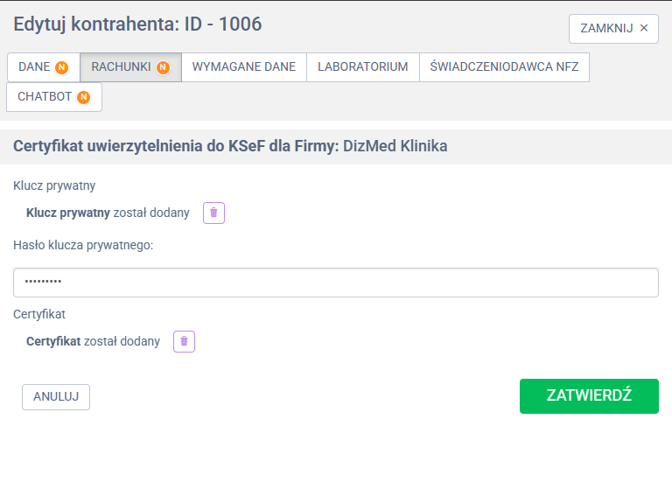Screen dimensions: 672x496
Task: Focus the private key password field
Action: 336,283
